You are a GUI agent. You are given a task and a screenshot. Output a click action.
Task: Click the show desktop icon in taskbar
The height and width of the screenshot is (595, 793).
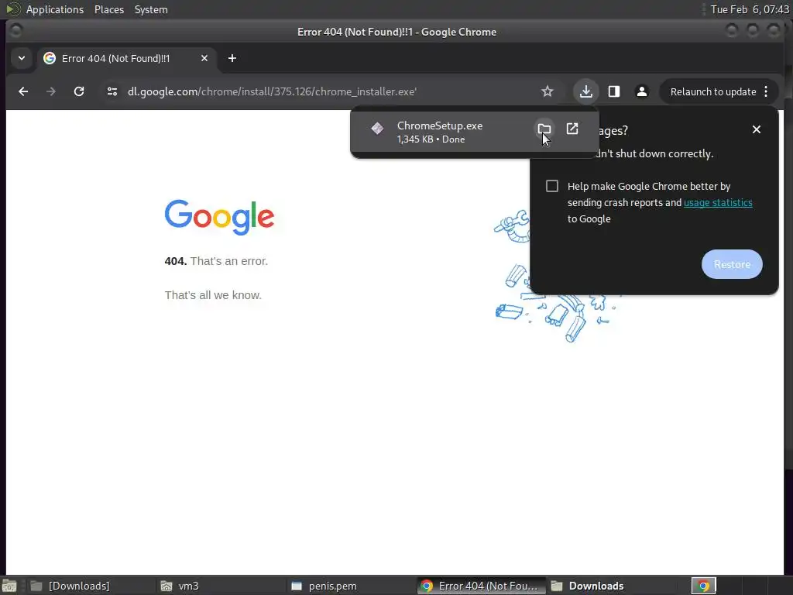coord(9,586)
